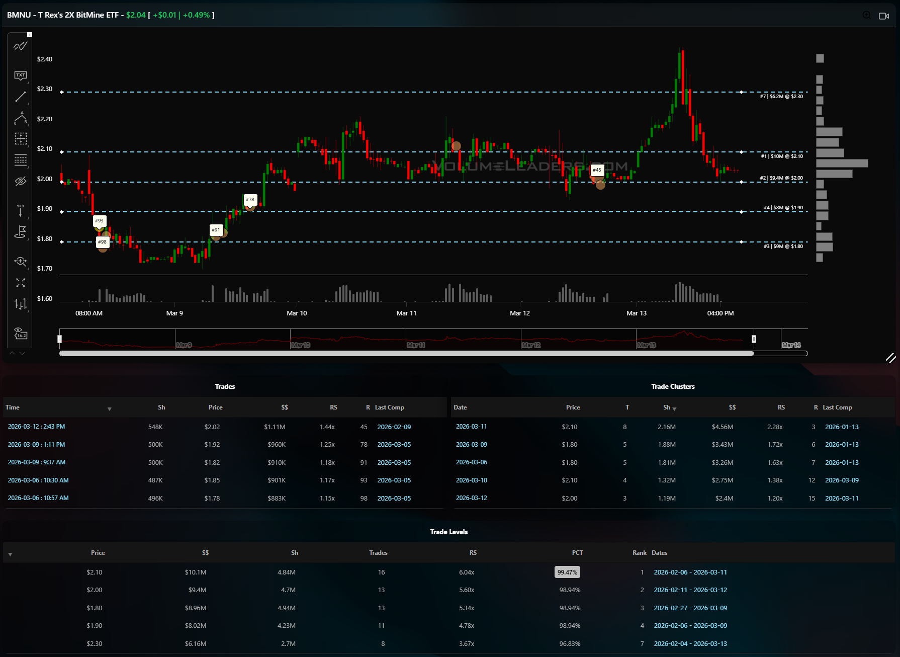The image size is (900, 657).
Task: Open cluster Last Comp 2026-03-09
Action: point(842,480)
